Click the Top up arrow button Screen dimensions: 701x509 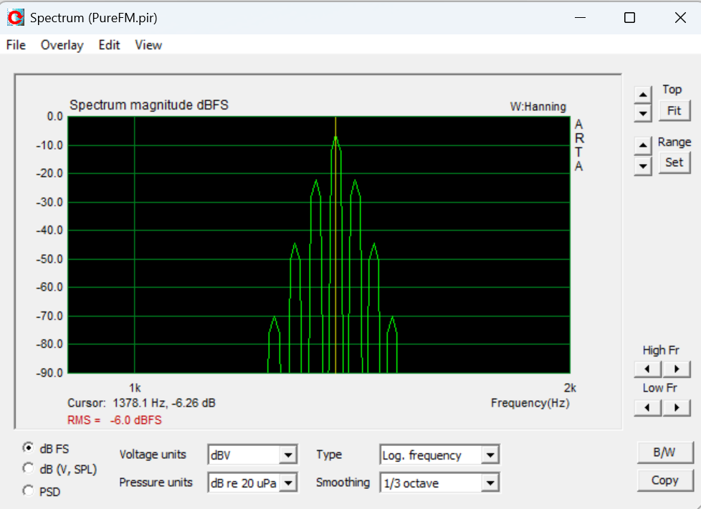click(643, 94)
